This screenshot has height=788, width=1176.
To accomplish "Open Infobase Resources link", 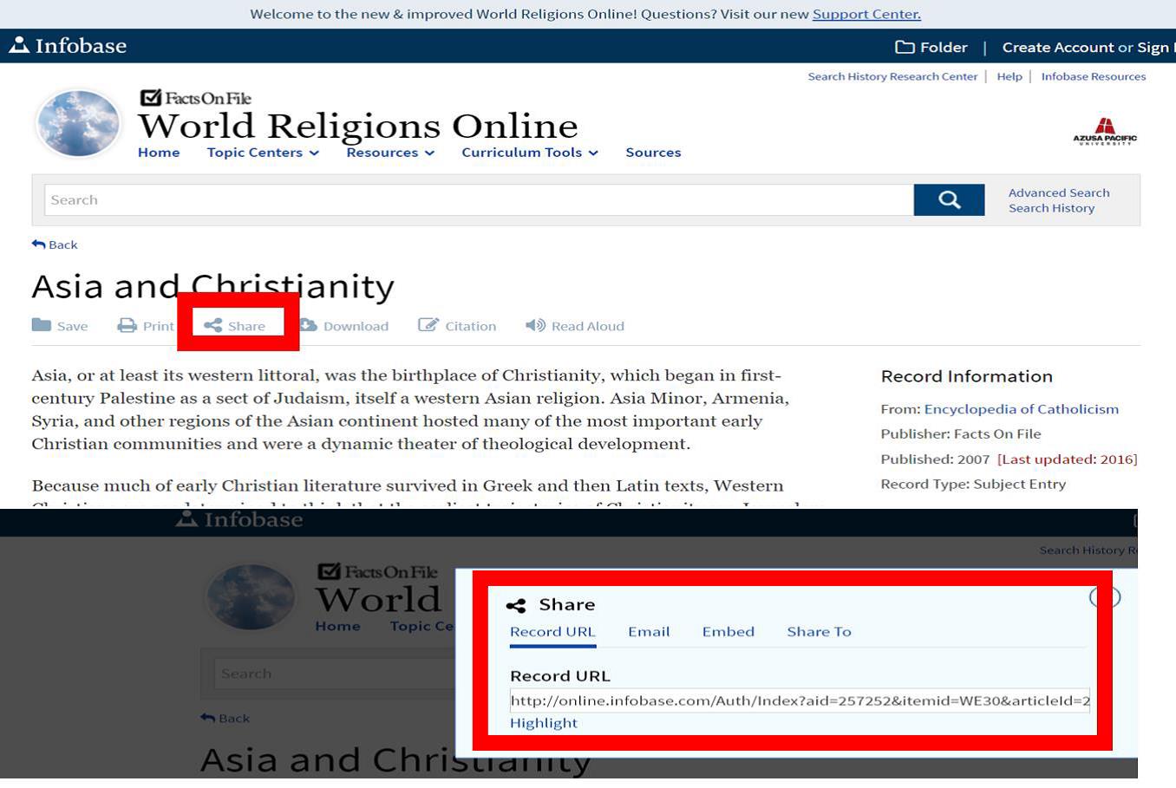I will coord(1094,76).
